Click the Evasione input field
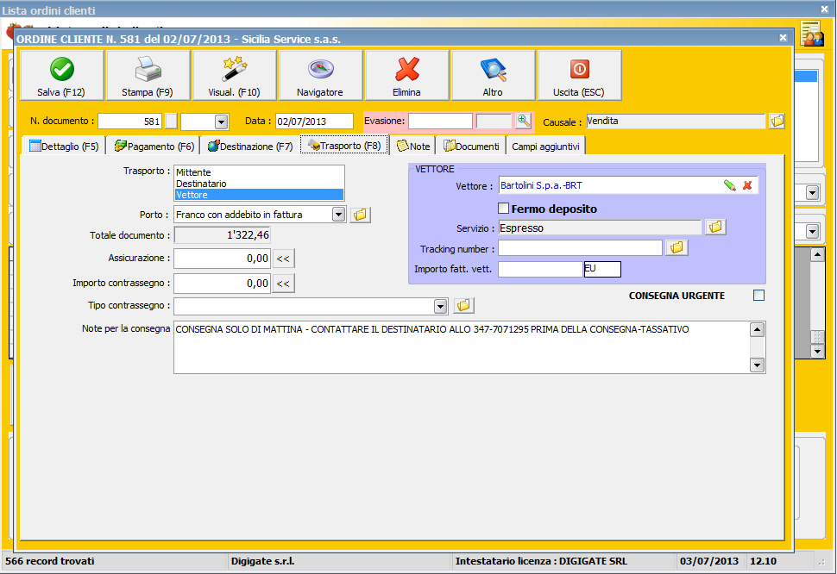837x574 pixels. (x=440, y=121)
